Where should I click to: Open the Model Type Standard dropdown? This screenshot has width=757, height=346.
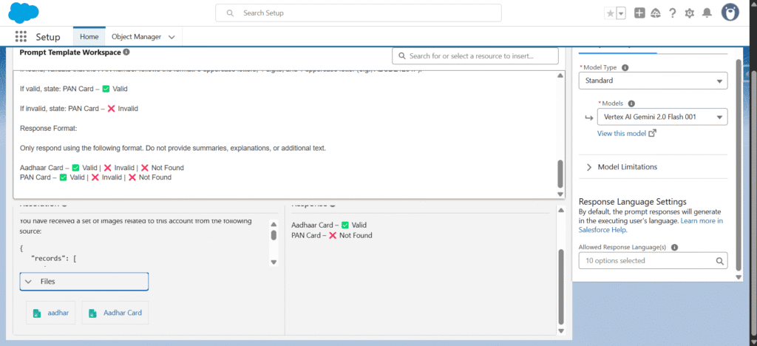[653, 81]
